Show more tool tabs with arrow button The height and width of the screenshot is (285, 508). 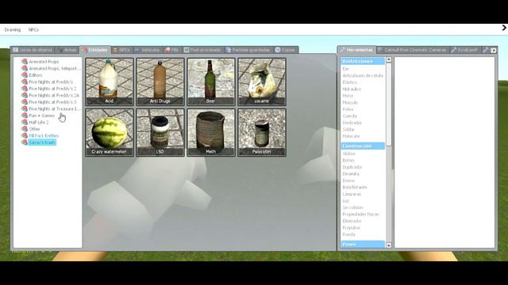coord(494,50)
